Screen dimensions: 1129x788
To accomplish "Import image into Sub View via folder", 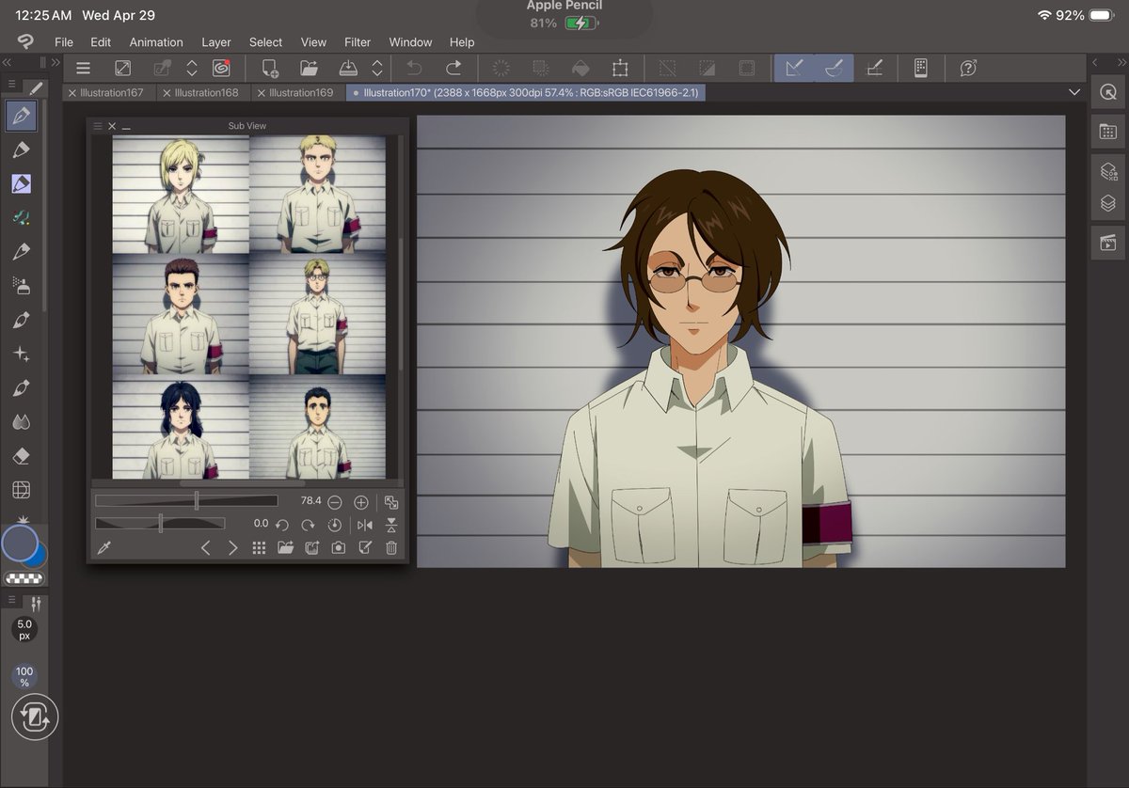I will [286, 548].
